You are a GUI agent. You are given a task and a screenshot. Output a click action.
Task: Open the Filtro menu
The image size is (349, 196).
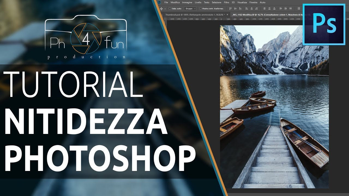click(x=226, y=2)
